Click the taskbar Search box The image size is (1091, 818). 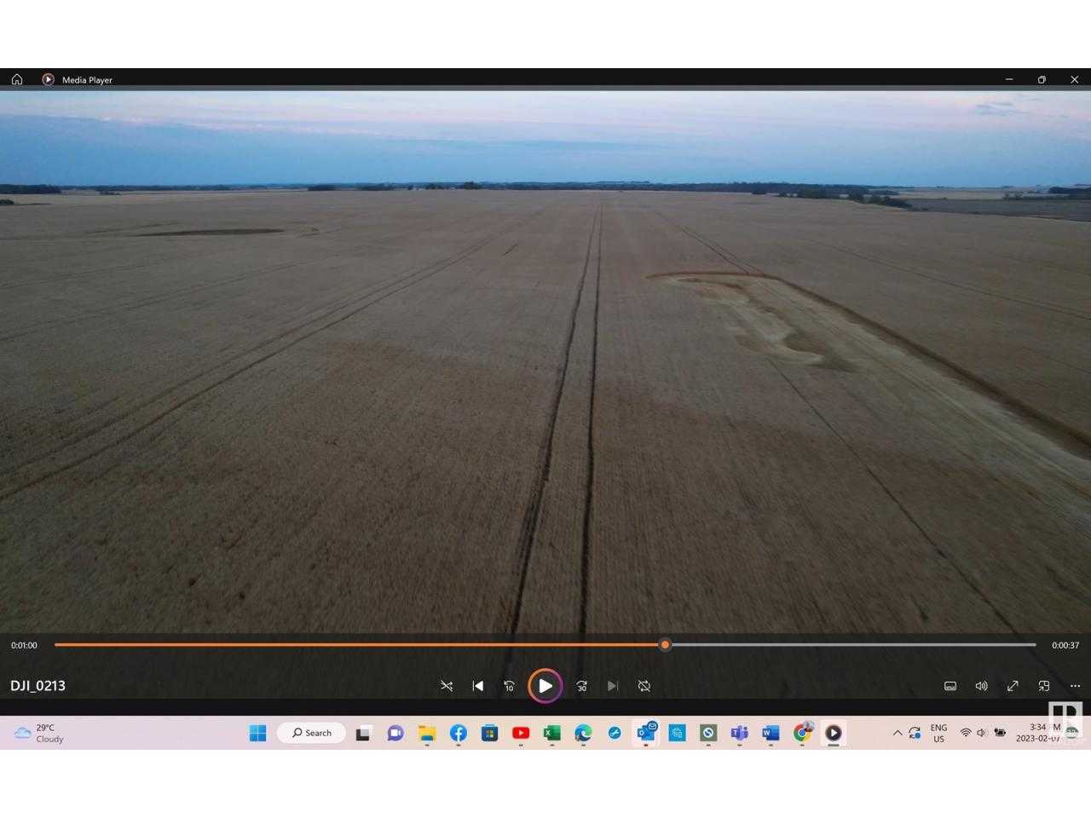312,733
